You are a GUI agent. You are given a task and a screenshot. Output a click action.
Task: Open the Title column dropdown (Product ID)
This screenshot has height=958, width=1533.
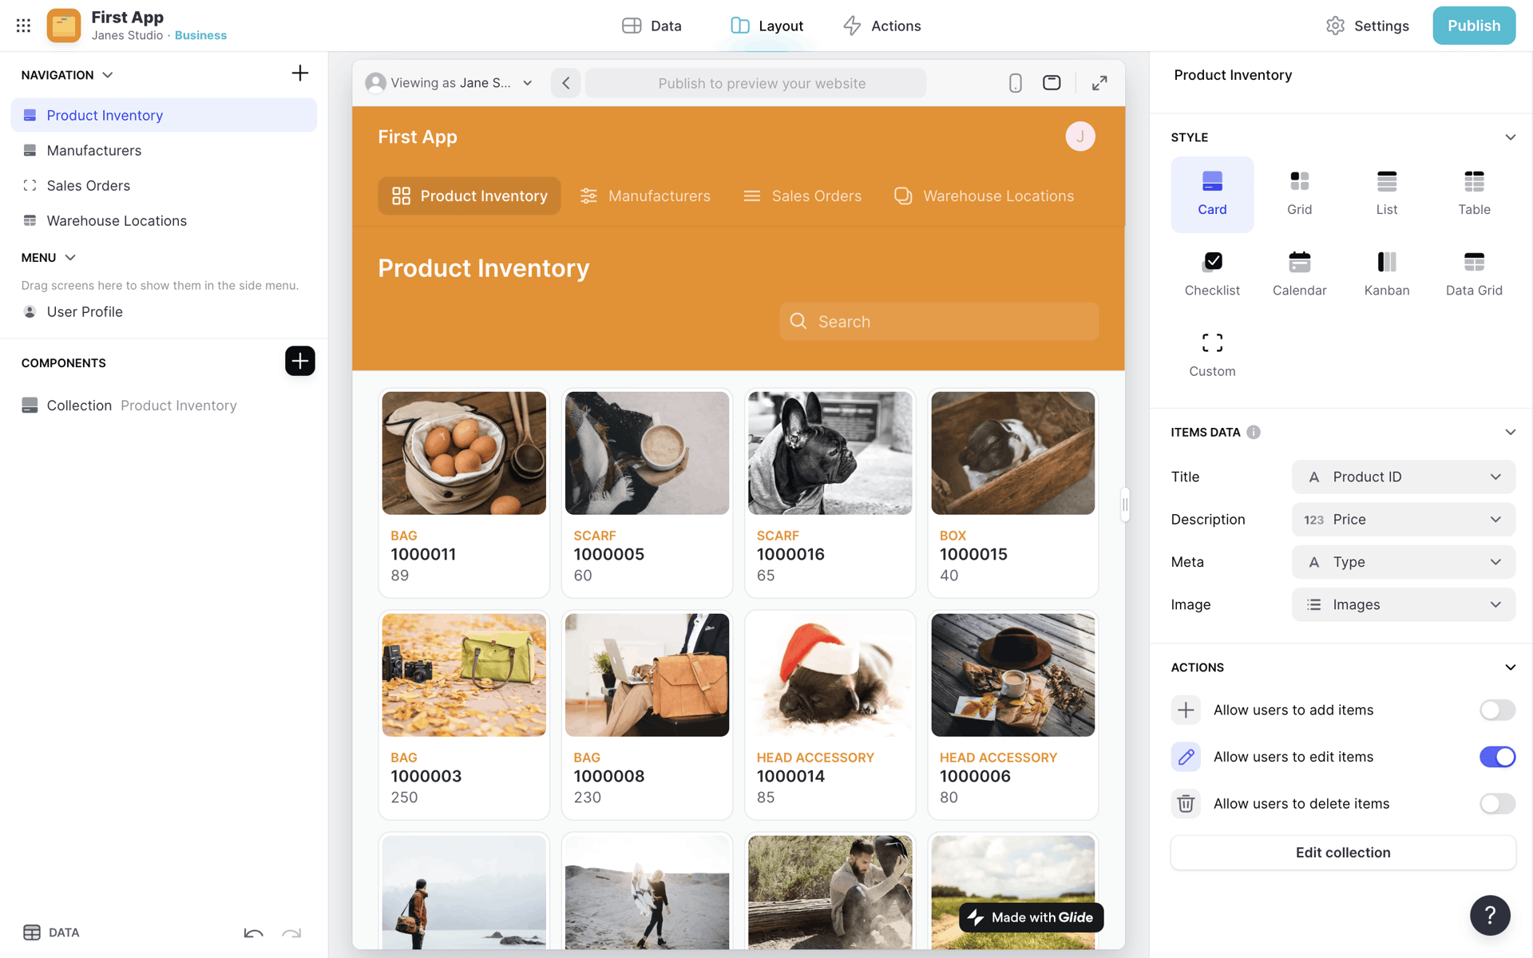pos(1403,477)
